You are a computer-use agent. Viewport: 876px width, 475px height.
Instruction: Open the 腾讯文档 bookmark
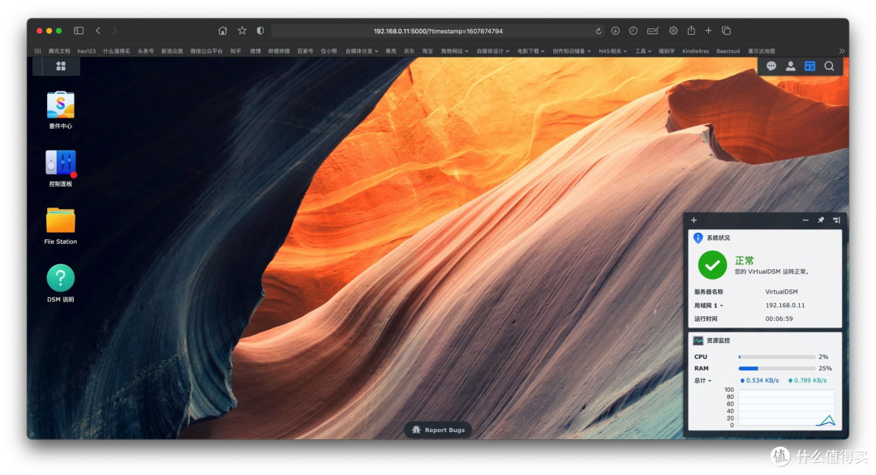point(59,51)
